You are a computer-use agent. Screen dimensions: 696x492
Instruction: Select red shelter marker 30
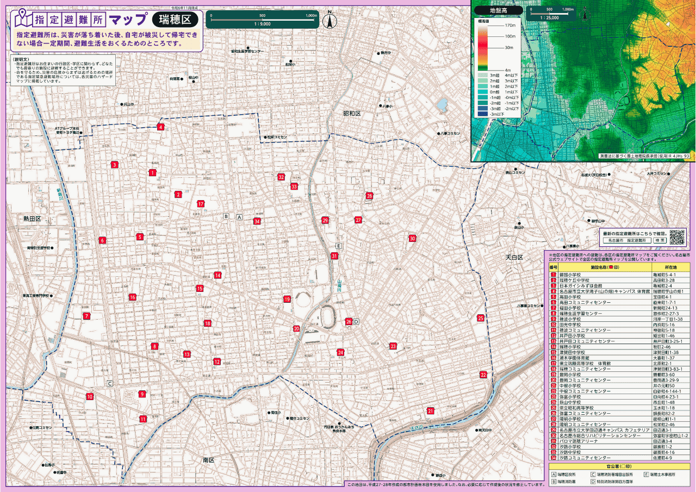tap(412, 239)
